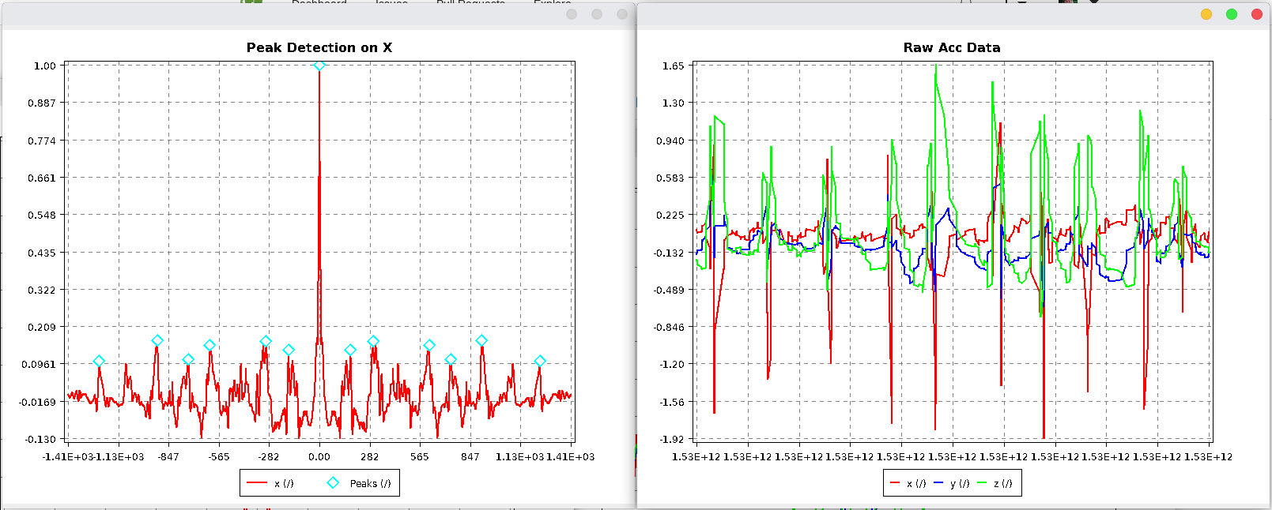1272x510 pixels.
Task: Close the Raw Acc Data window
Action: [1257, 14]
